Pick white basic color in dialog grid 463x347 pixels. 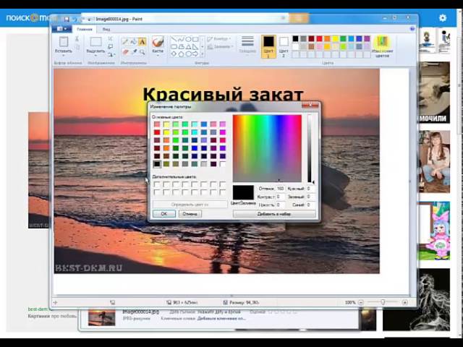click(x=223, y=164)
